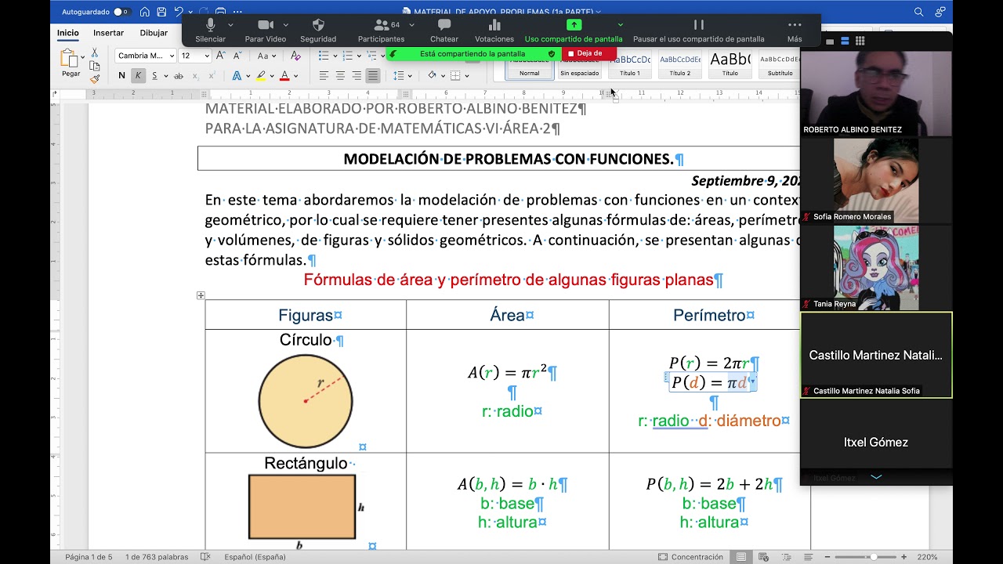
Task: Toggle the Autoguardado switch
Action: pyautogui.click(x=121, y=12)
